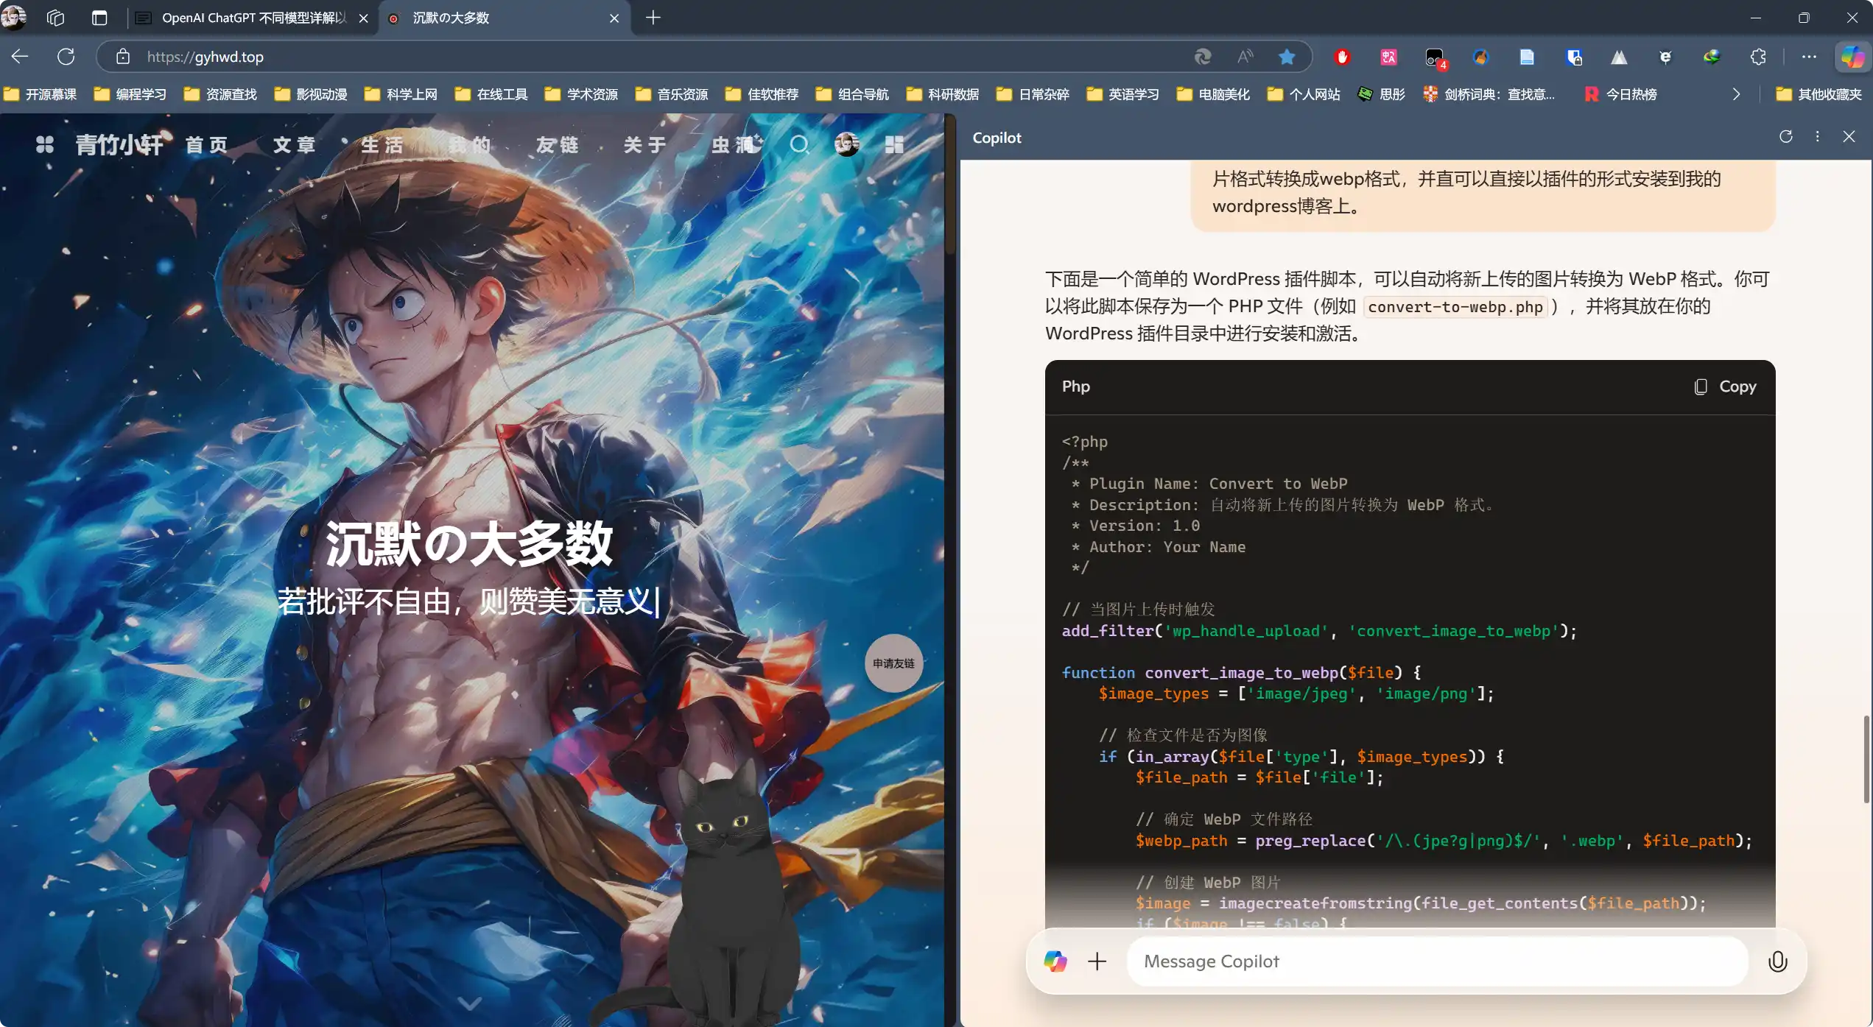The width and height of the screenshot is (1873, 1027).
Task: Reload the page with refresh icon
Action: 66,57
